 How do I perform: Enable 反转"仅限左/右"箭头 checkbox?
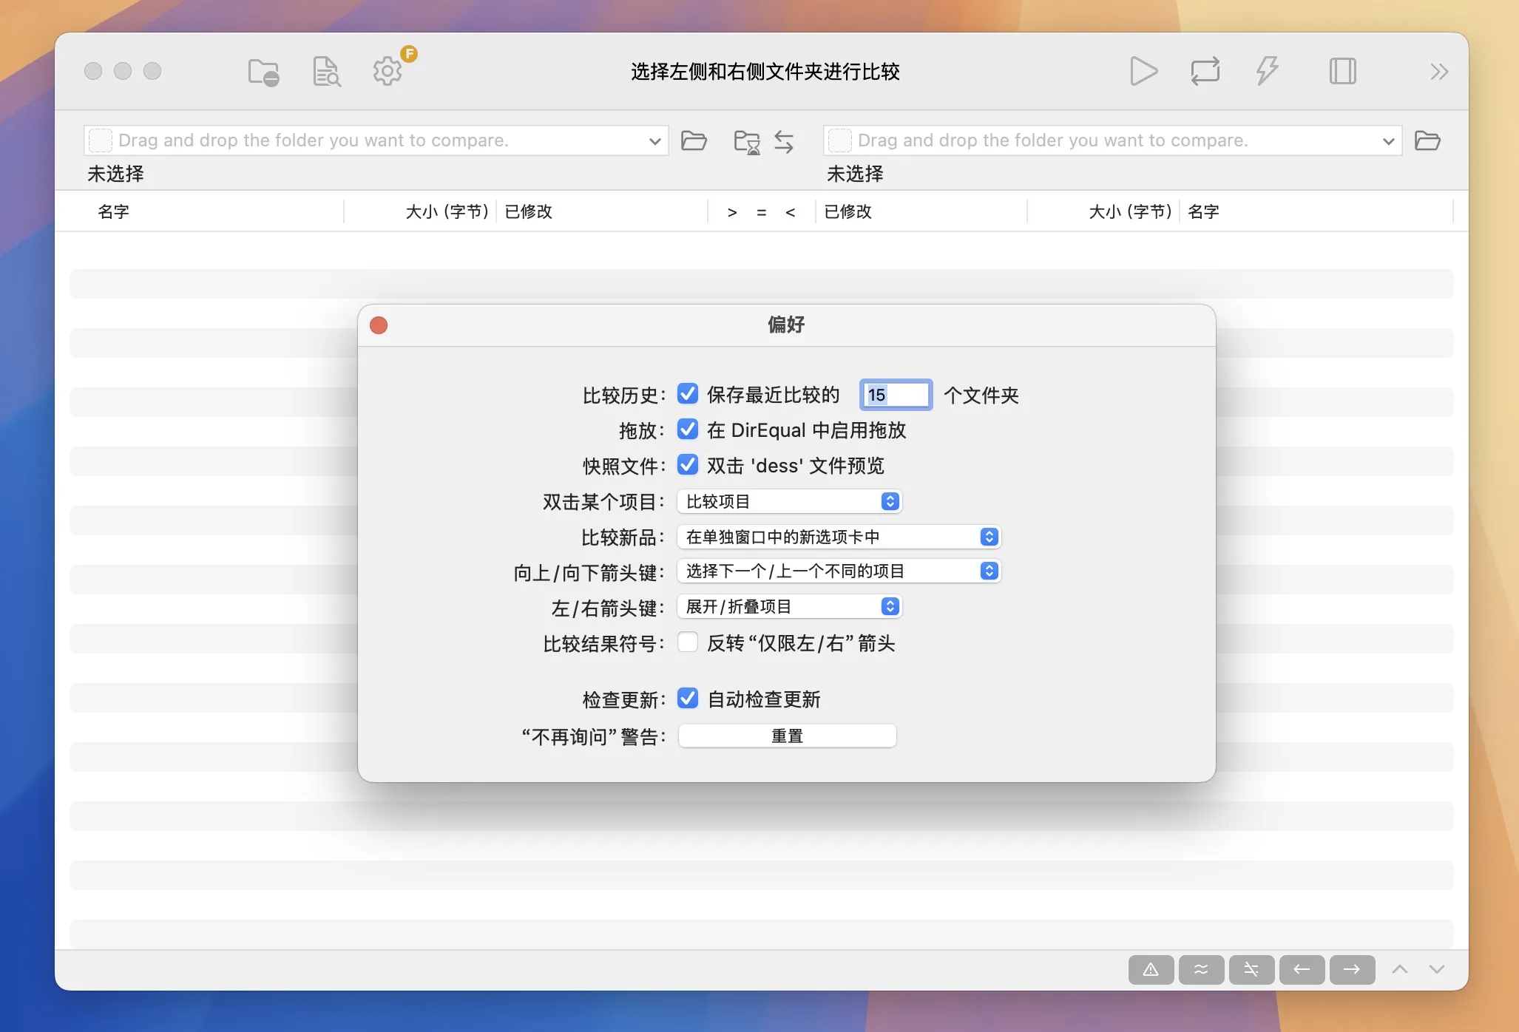tap(688, 642)
